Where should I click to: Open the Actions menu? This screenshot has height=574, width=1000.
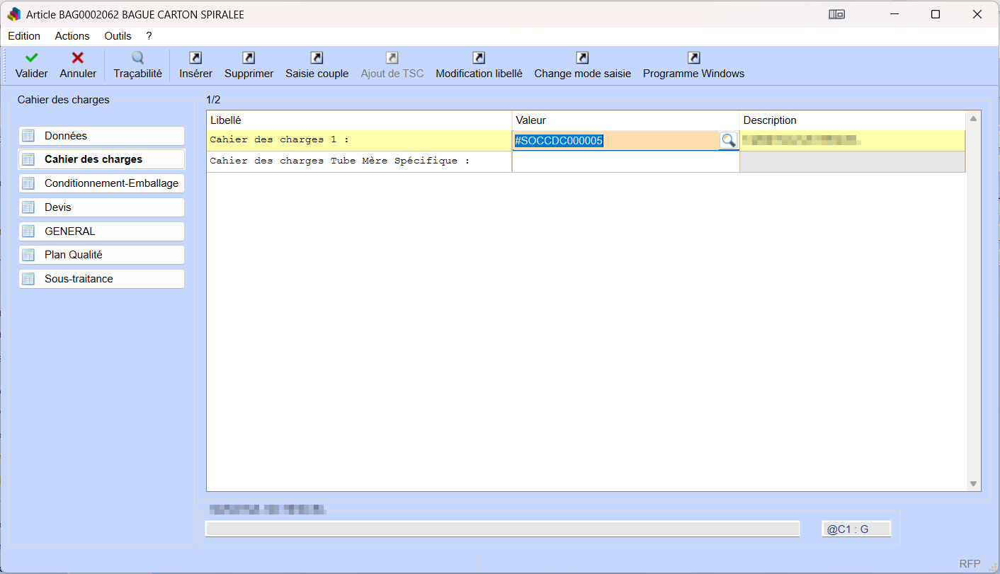click(x=72, y=36)
